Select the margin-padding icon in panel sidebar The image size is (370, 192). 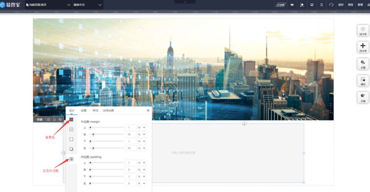pyautogui.click(x=71, y=159)
